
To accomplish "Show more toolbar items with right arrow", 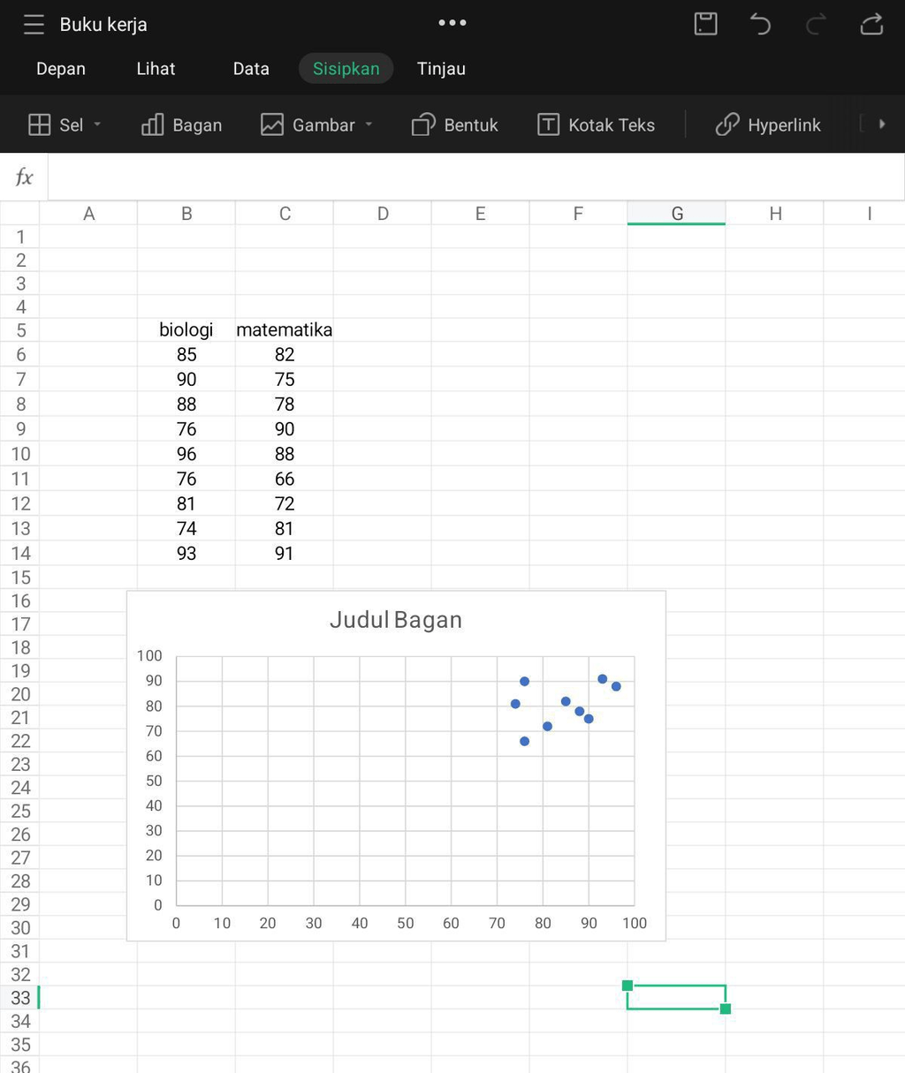I will (881, 125).
